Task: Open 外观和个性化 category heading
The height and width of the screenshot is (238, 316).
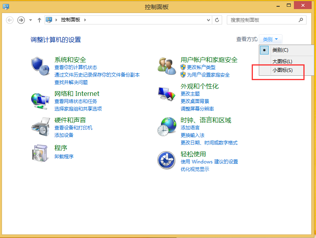Action: click(x=200, y=86)
